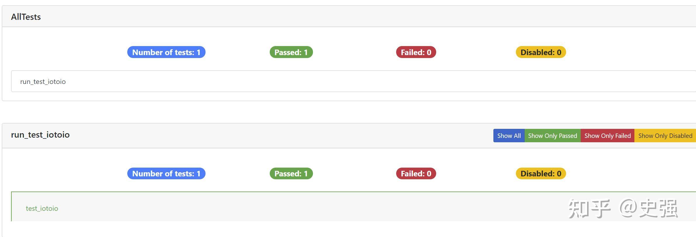Filter with Show Only Passed
Viewport: 696px width, 237px height.
552,136
